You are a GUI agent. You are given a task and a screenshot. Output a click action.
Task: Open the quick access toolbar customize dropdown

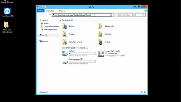(48, 7)
